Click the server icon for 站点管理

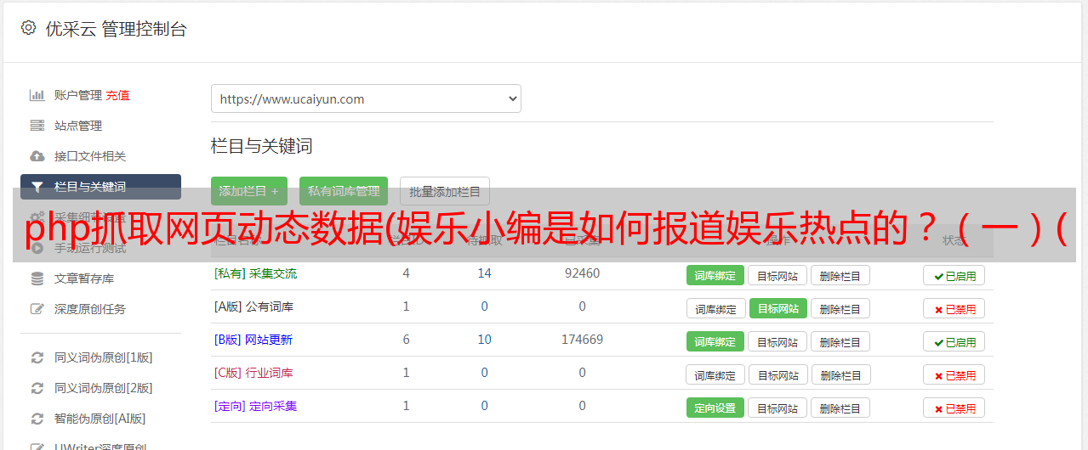(x=37, y=126)
